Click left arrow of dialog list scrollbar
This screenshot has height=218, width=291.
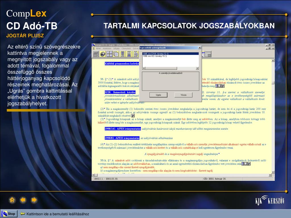(144, 68)
